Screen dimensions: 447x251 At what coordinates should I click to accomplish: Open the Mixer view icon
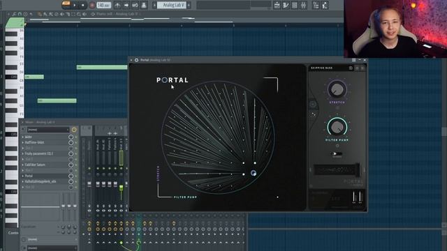[x=303, y=5]
